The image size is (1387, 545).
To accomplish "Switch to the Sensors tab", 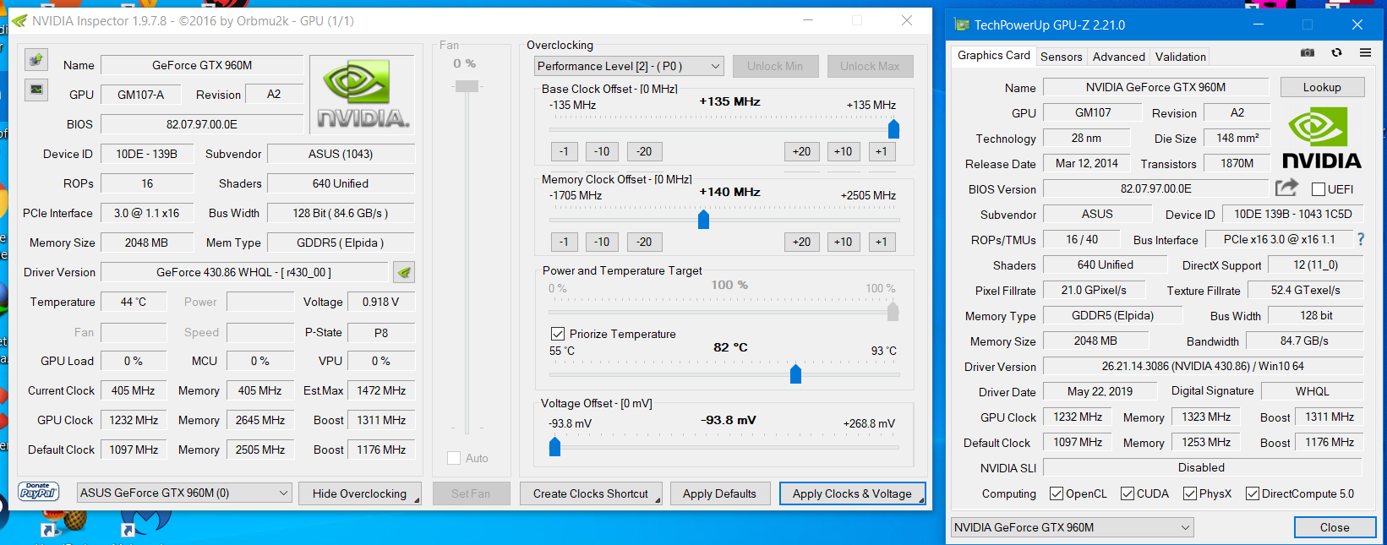I will pyautogui.click(x=1062, y=57).
